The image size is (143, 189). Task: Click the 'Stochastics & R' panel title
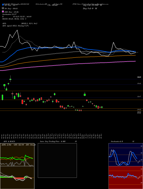coord(117,141)
